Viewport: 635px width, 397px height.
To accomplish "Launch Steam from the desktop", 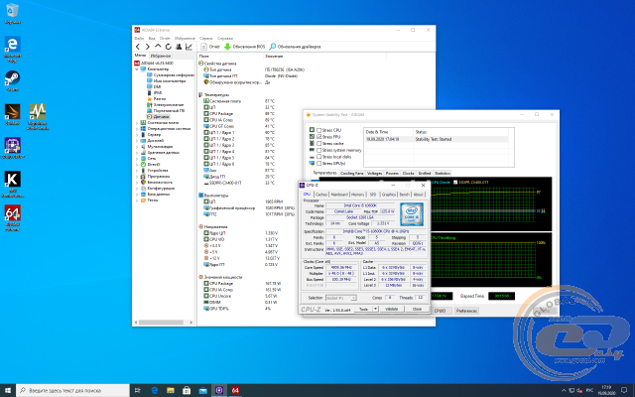I will pos(12,81).
